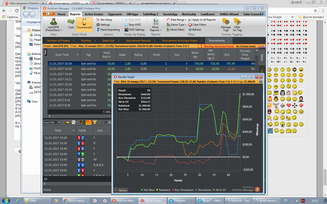Open HUD Settings
Viewport: 327px width, 204px height.
point(135,29)
